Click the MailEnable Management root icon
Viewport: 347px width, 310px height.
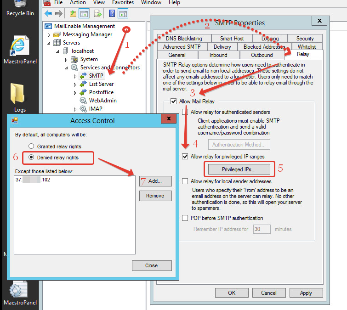(48, 26)
